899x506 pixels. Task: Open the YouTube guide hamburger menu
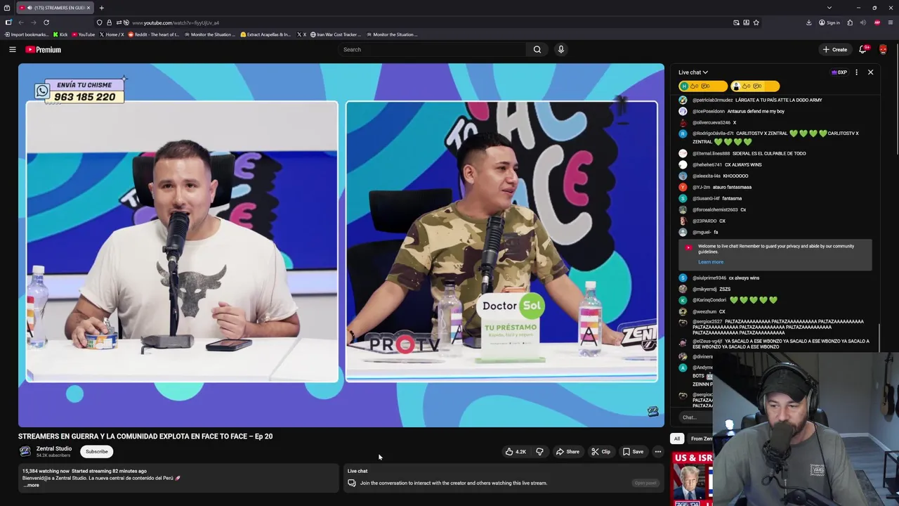pos(12,49)
